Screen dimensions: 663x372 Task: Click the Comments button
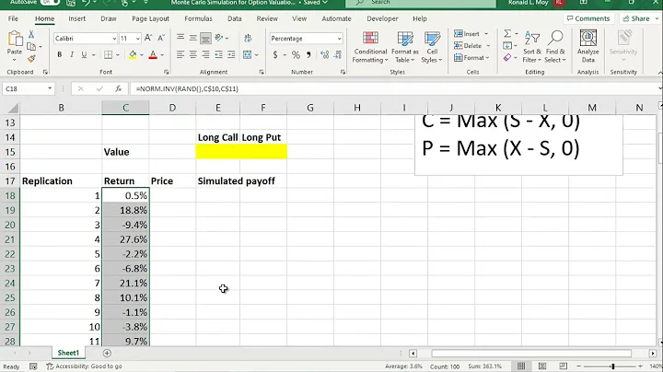[x=588, y=18]
